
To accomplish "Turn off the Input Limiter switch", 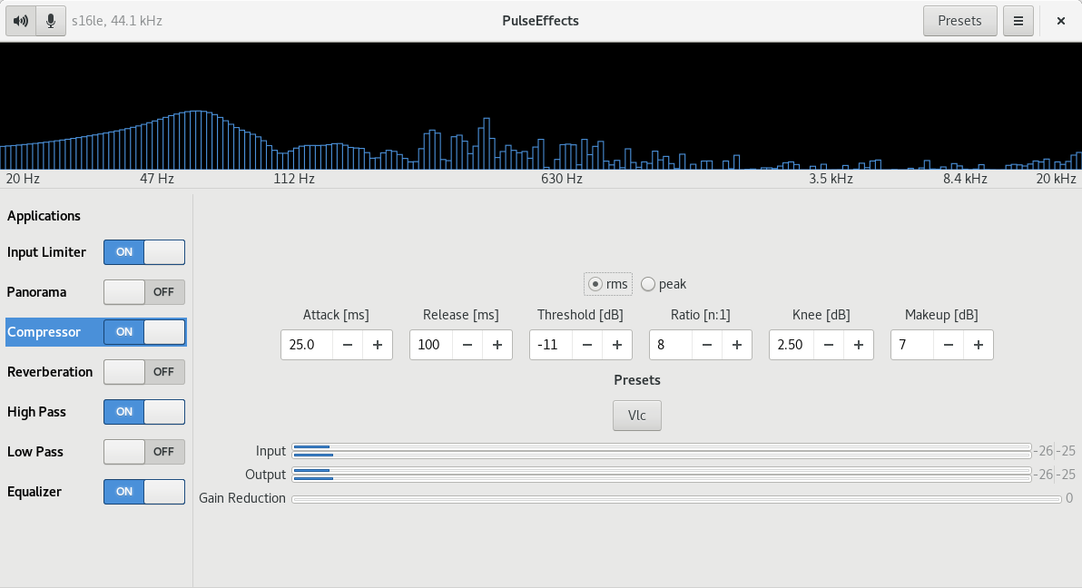I will 144,252.
